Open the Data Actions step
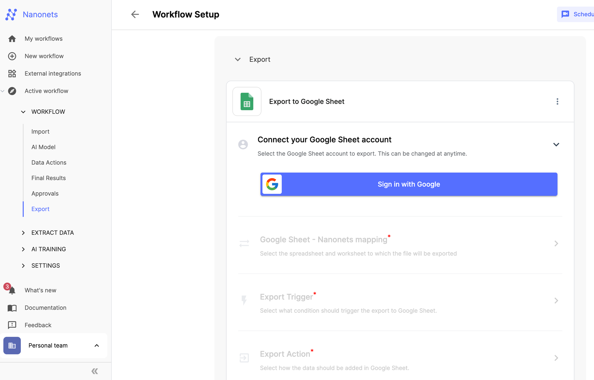This screenshot has width=594, height=380. [49, 163]
